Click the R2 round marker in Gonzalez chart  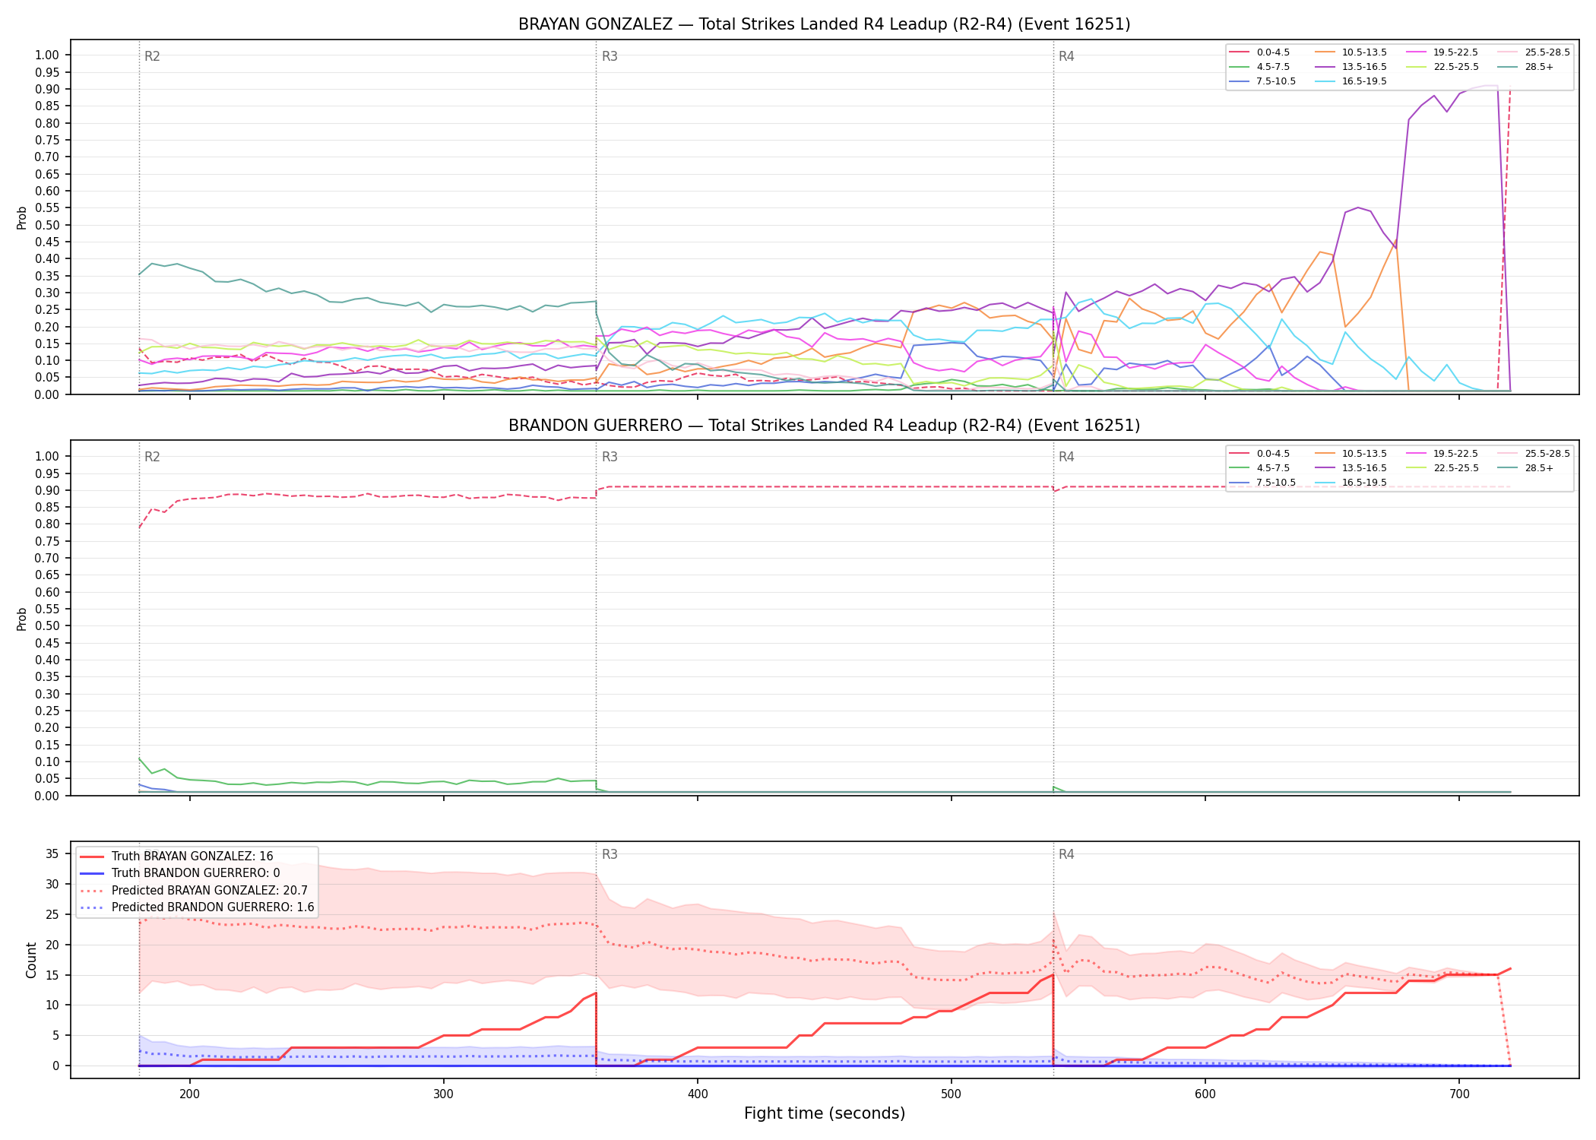[x=152, y=56]
